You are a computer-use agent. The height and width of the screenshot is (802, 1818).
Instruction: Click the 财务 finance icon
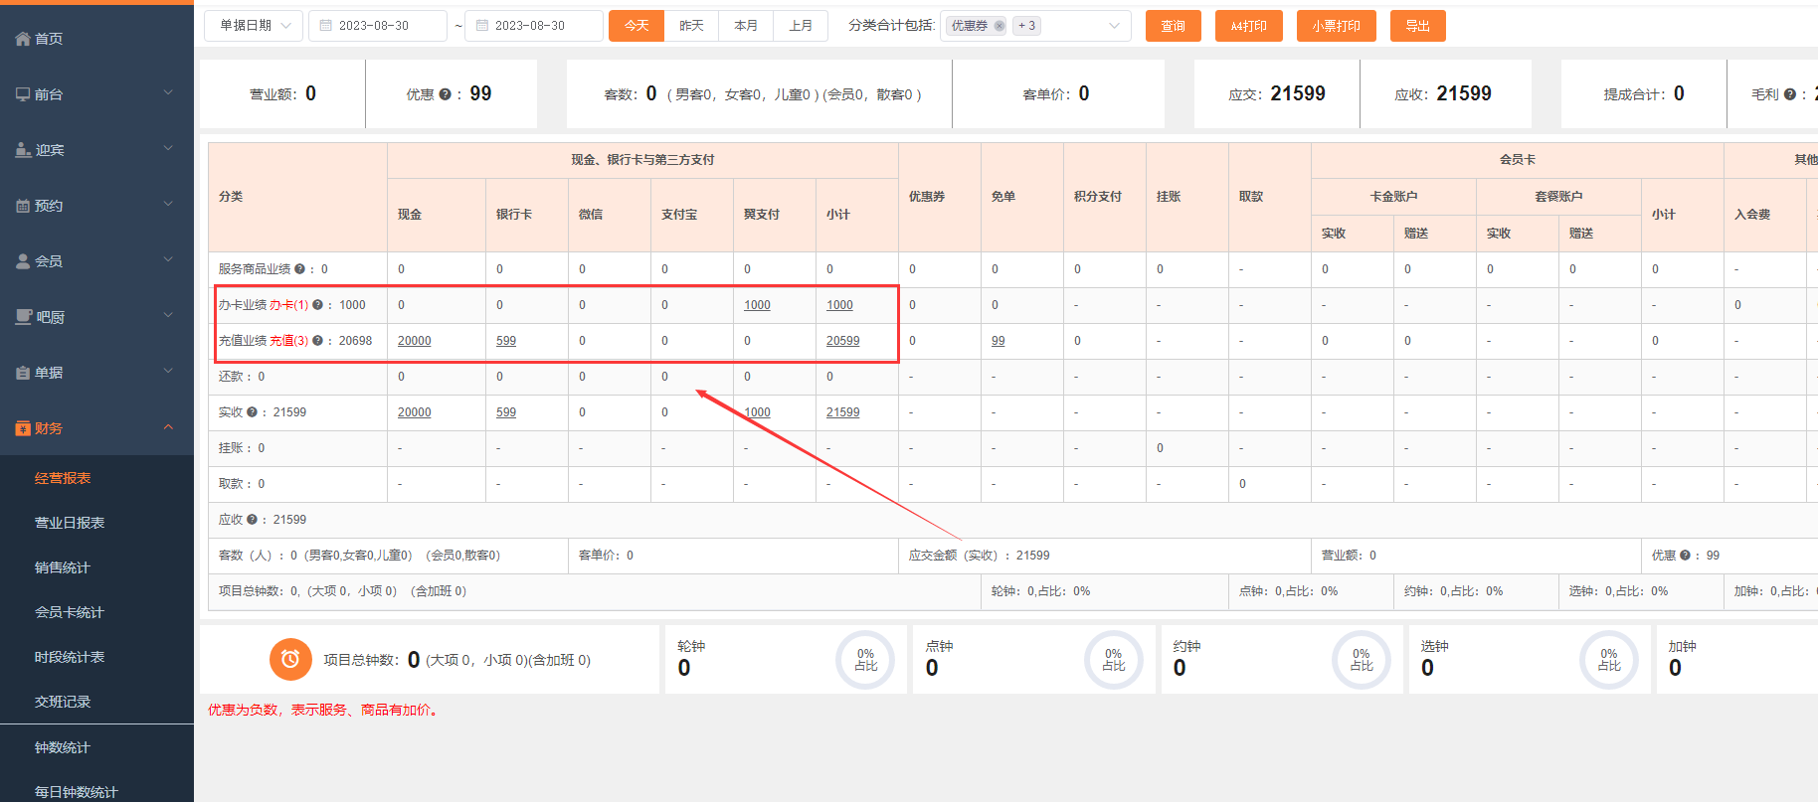click(23, 428)
